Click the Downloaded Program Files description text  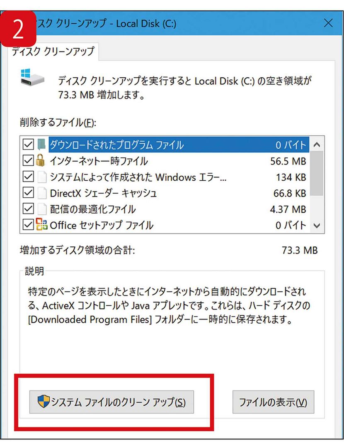click(x=169, y=305)
